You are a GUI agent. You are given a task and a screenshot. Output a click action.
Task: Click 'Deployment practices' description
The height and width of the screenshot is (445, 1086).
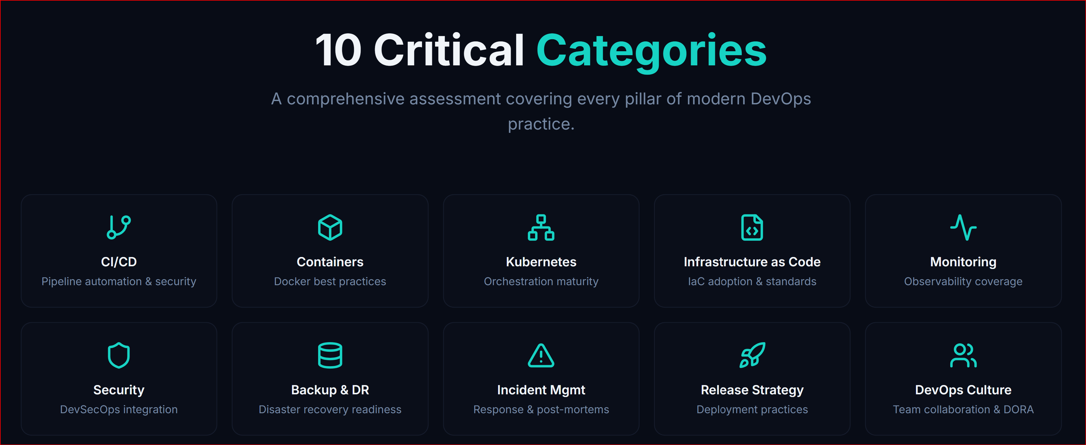[x=752, y=409]
